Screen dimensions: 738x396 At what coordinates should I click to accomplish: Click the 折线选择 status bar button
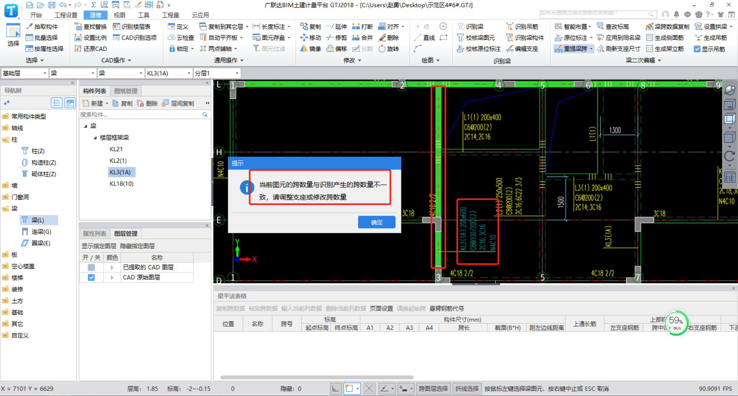pyautogui.click(x=467, y=389)
